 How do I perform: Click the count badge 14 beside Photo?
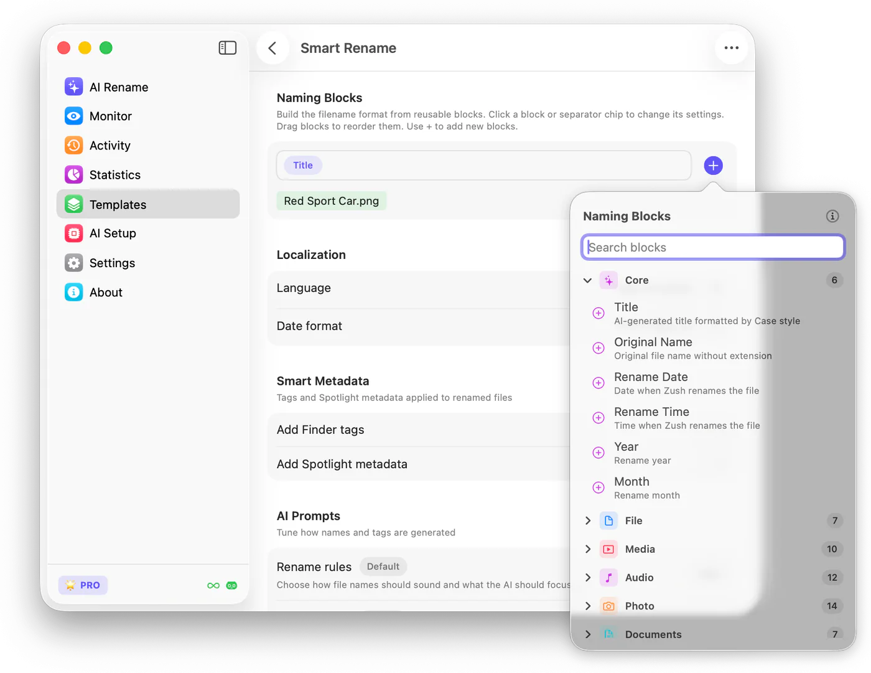[832, 606]
